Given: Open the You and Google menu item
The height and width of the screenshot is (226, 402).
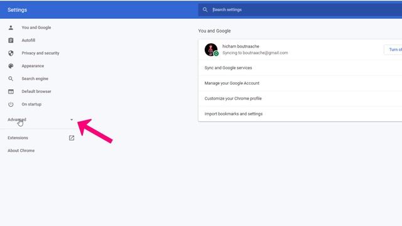Looking at the screenshot, I should [36, 28].
